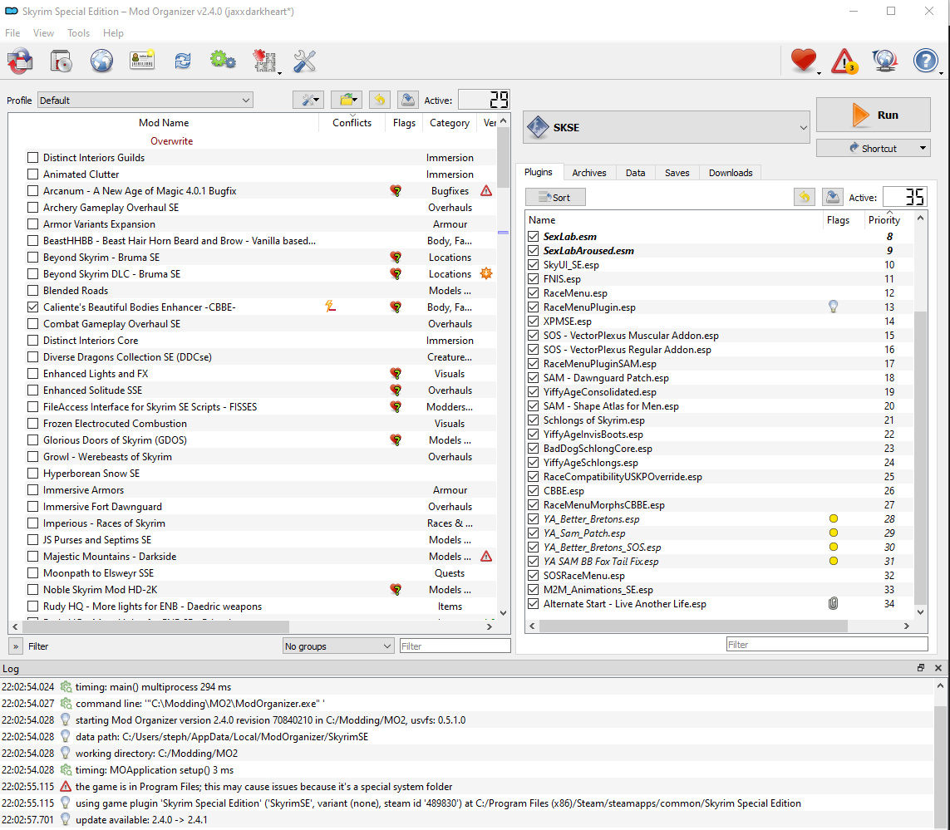
Task: Click lightbulb flag on RaceMenuPlugin.esp
Action: click(833, 307)
